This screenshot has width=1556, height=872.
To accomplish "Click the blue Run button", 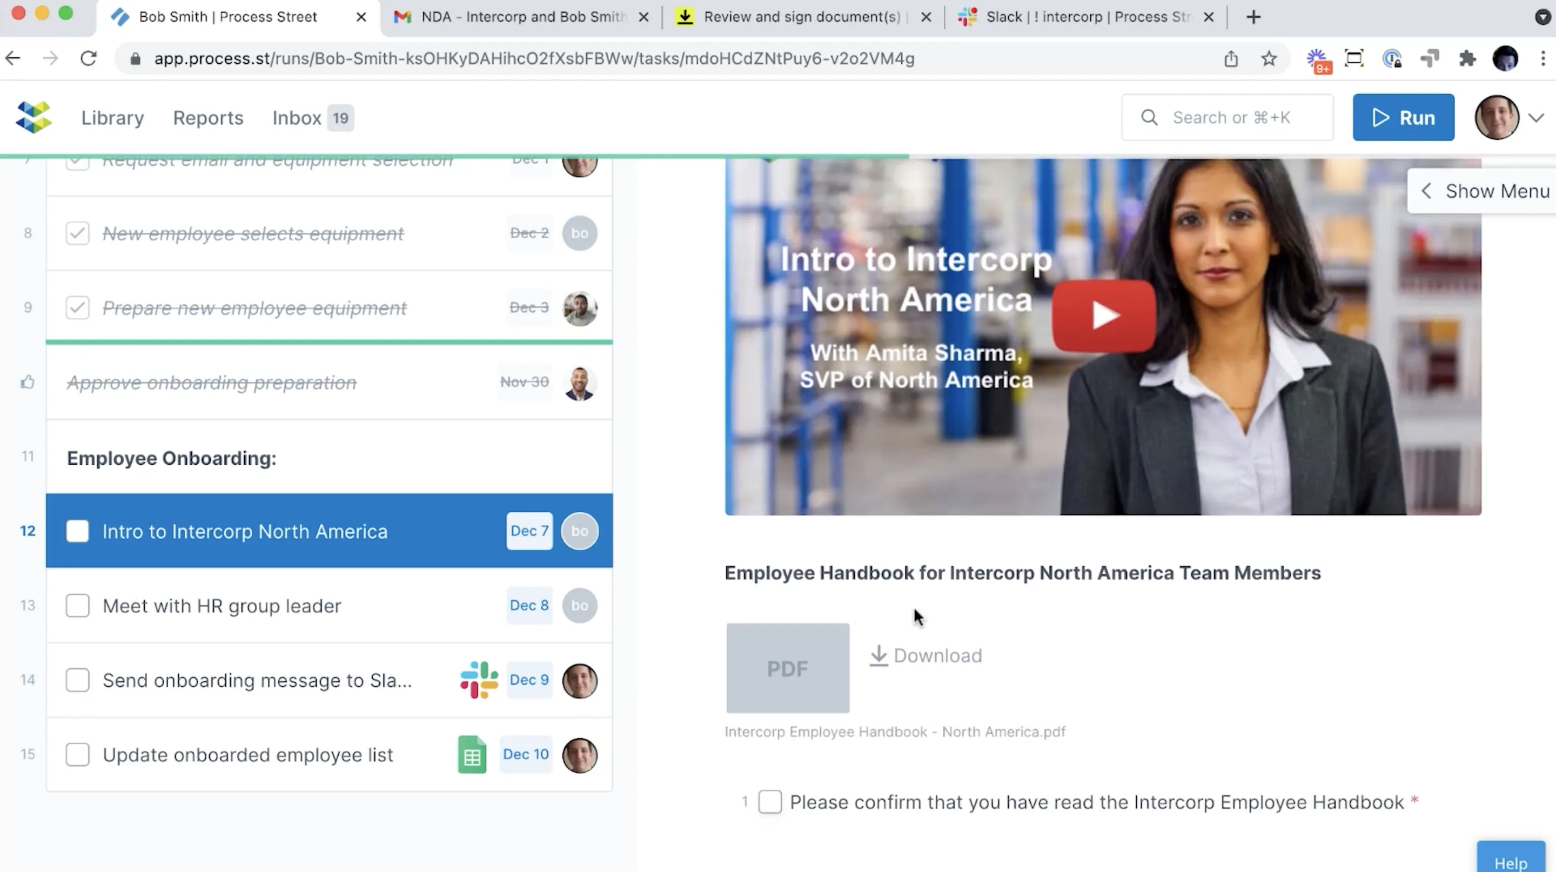I will [x=1403, y=117].
